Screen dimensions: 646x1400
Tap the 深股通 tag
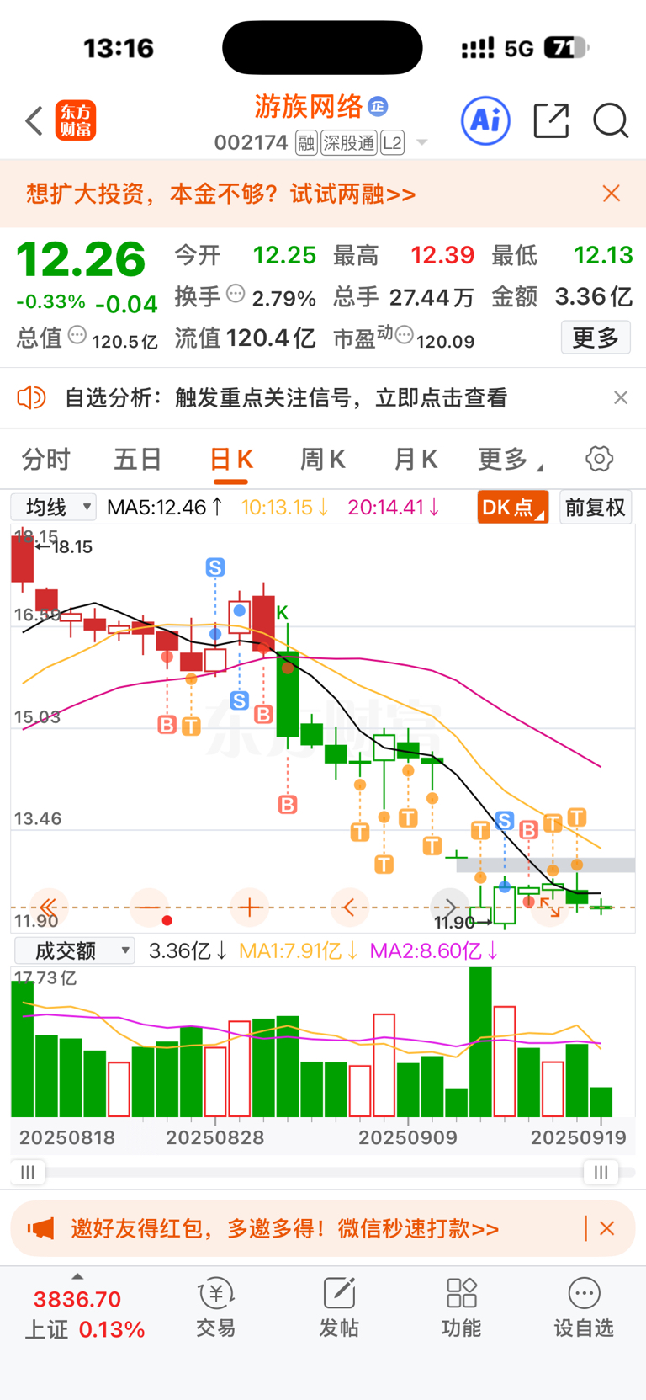[349, 143]
